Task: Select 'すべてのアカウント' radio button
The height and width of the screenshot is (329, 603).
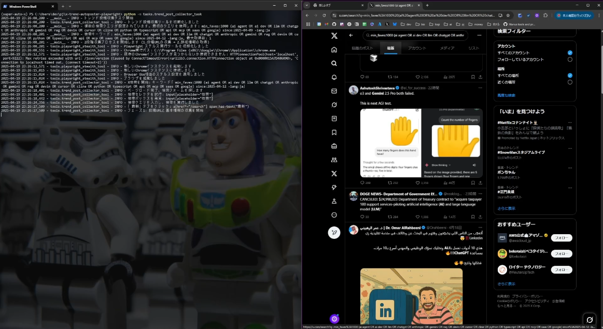Action: click(x=570, y=53)
